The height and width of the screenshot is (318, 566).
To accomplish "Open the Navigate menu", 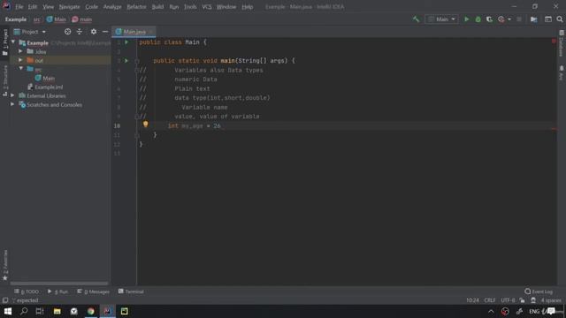I will coord(69,7).
